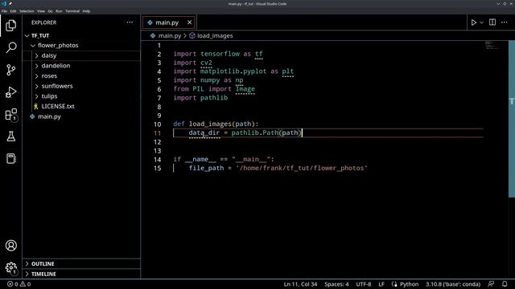Open the Accounts menu
This screenshot has width=515, height=289.
tap(10, 246)
